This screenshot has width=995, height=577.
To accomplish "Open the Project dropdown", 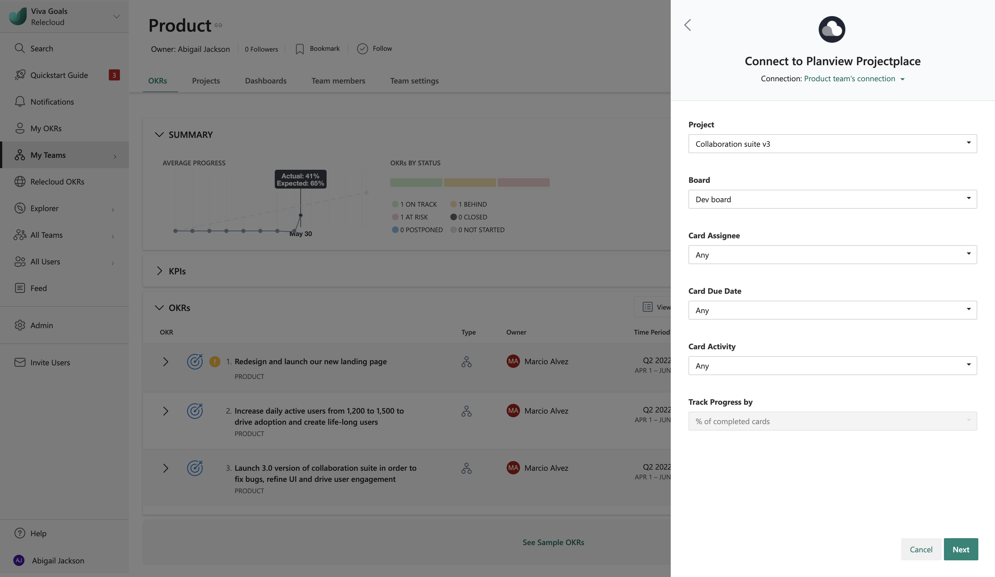I will coord(832,144).
